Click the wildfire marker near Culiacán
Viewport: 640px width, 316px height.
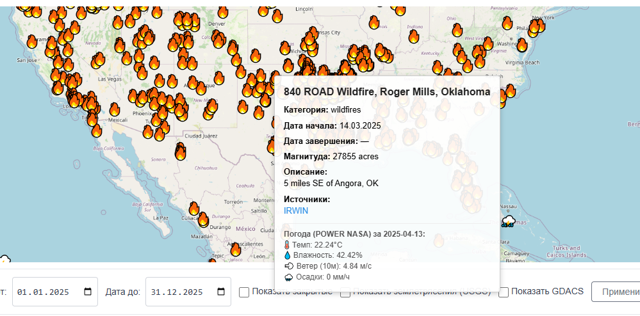[x=202, y=219]
